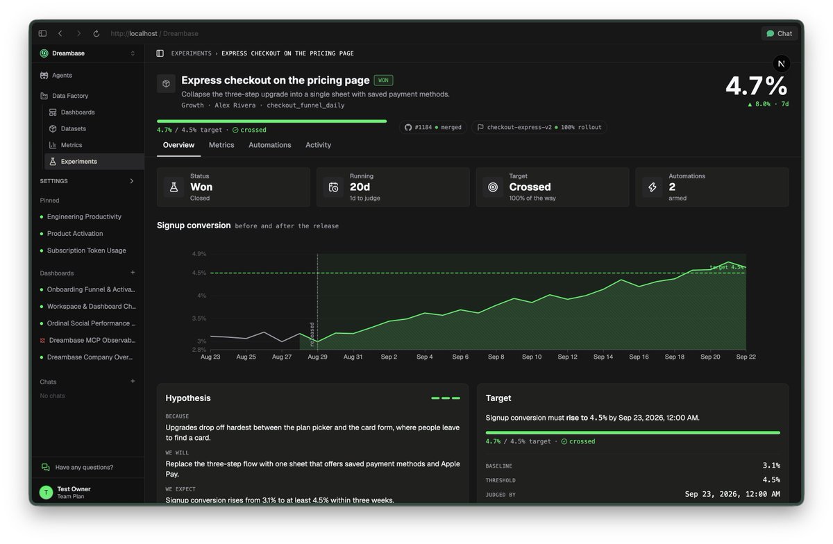Image resolution: width=833 pixels, height=544 pixels.
Task: Click the THRESHOLD 4.5% value
Action: (771, 479)
